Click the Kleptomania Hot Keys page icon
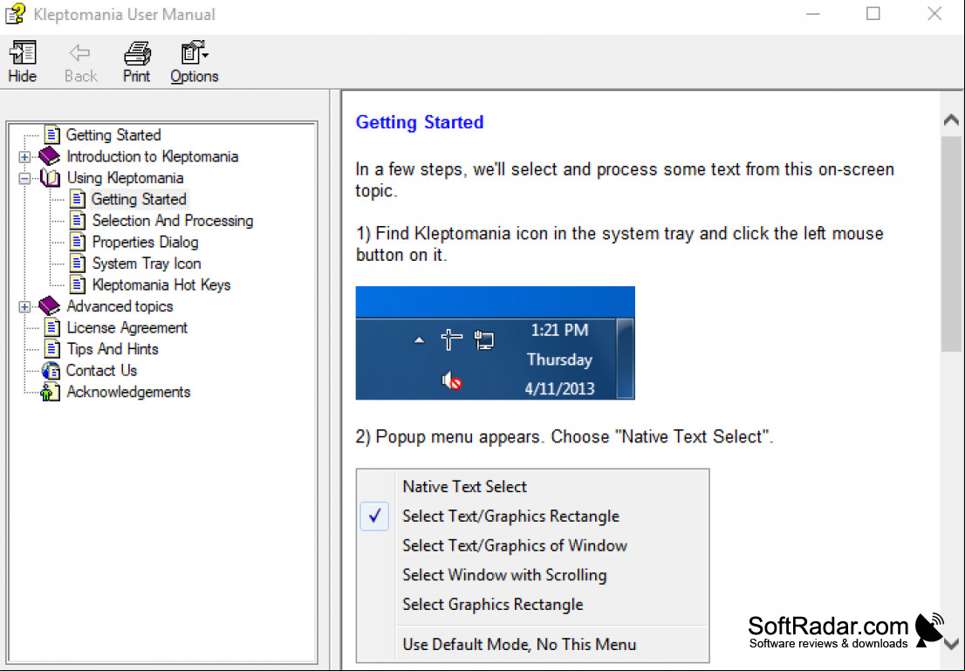Image resolution: width=965 pixels, height=671 pixels. pyautogui.click(x=78, y=285)
